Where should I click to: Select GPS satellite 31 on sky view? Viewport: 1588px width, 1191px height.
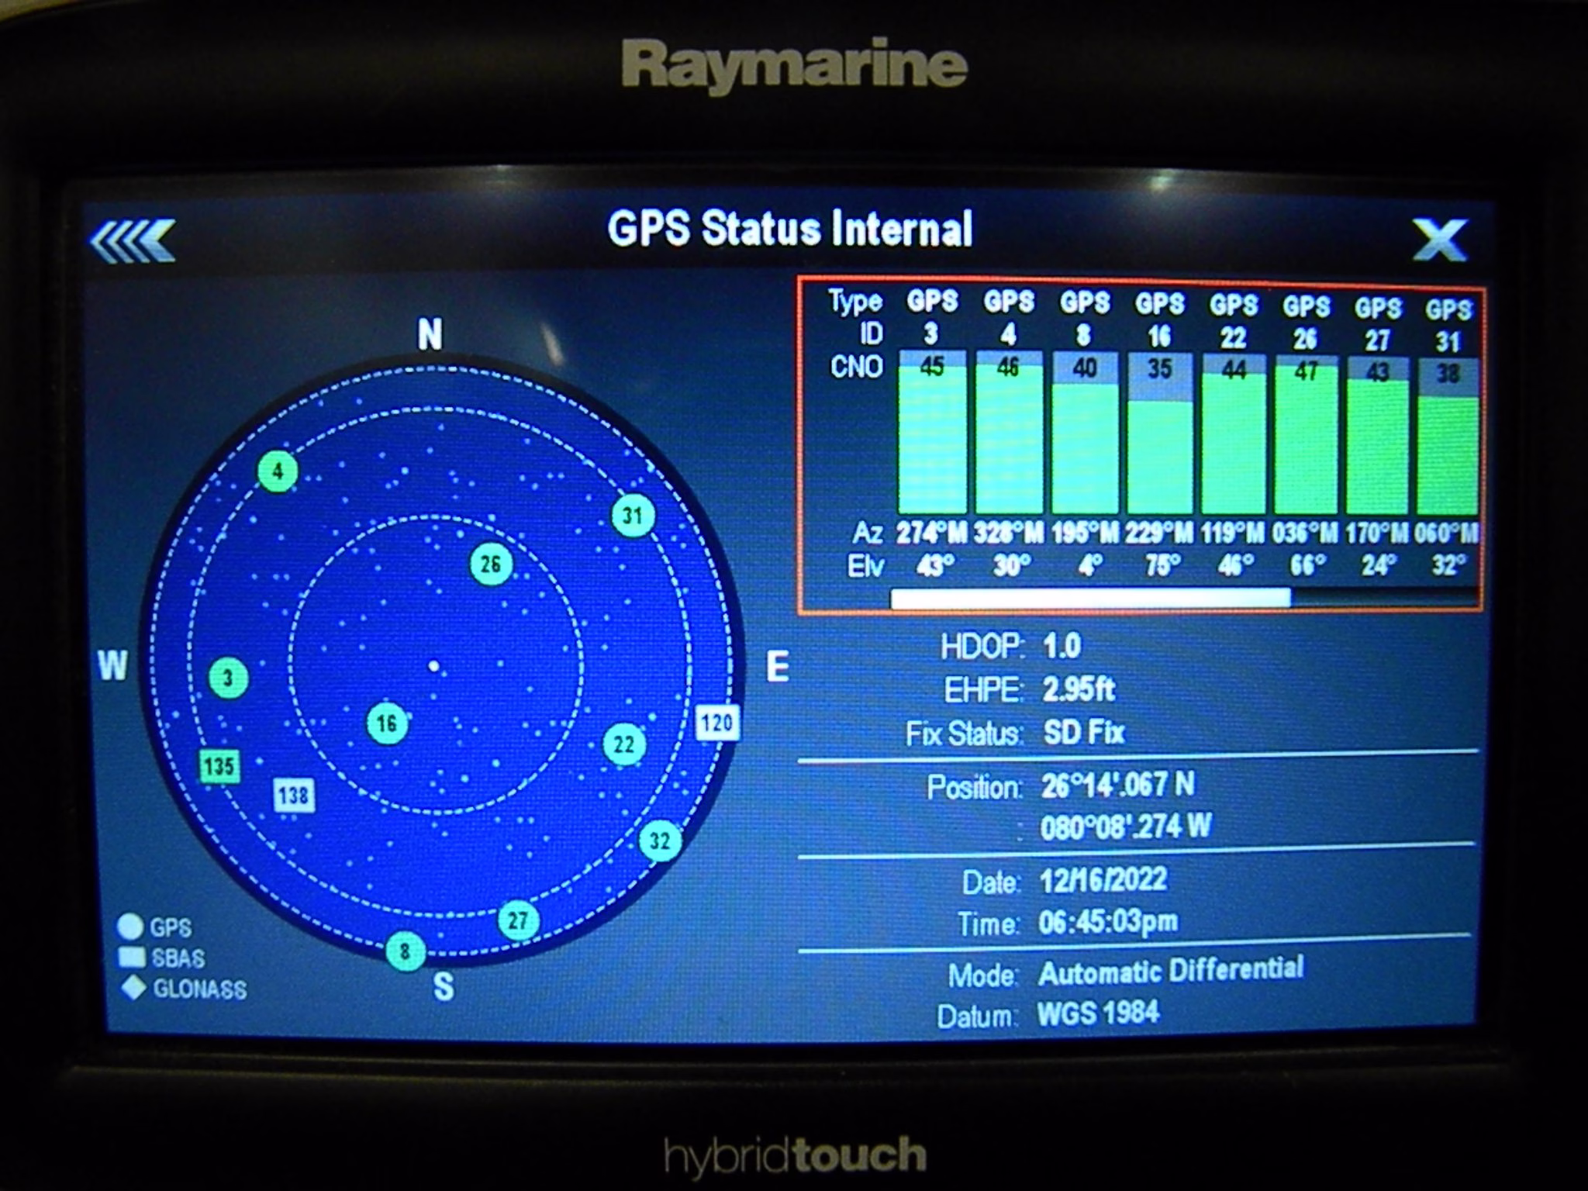coord(633,515)
